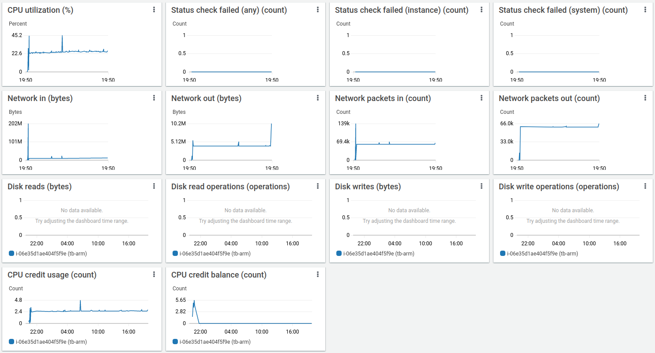Click the Network packets in (count) title
Image resolution: width=655 pixels, height=353 pixels.
click(382, 98)
